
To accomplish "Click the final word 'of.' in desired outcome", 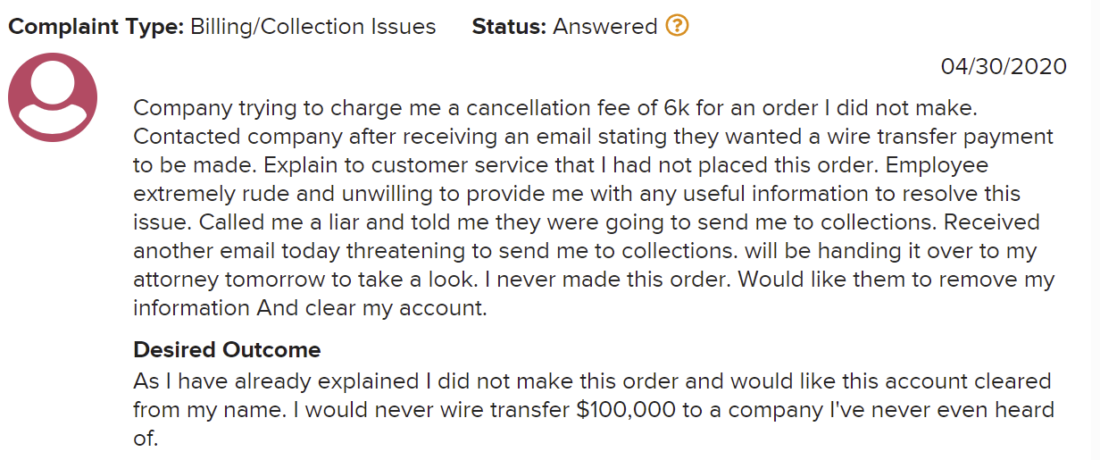I will (x=146, y=439).
